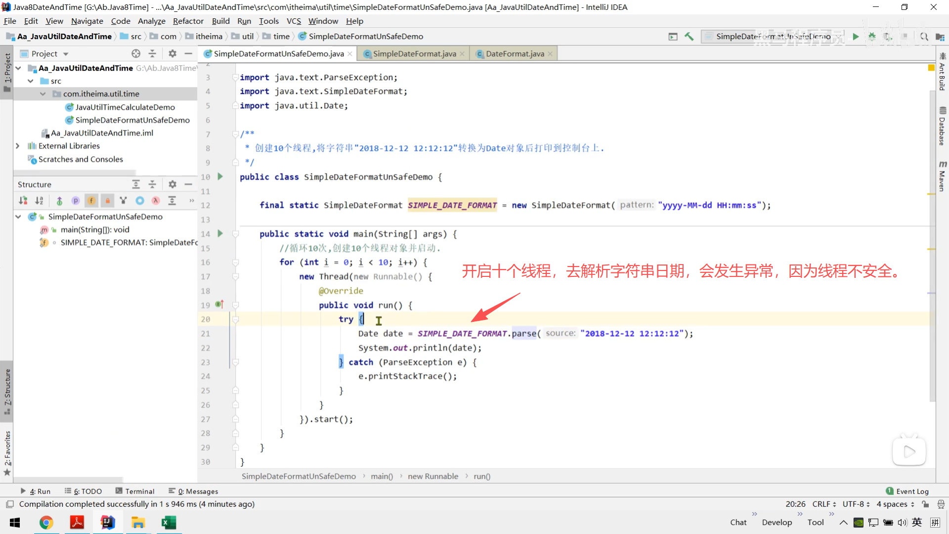
Task: Sort structure alphabetically
Action: pyautogui.click(x=39, y=200)
